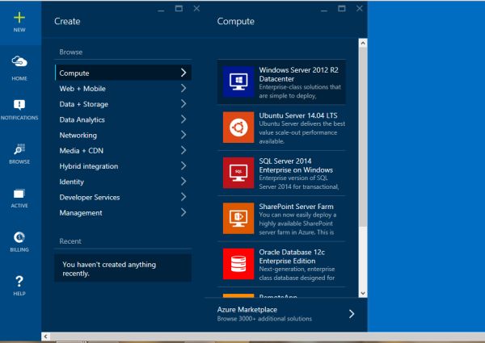Expand Identity chevron
This screenshot has width=485, height=343.
[183, 182]
